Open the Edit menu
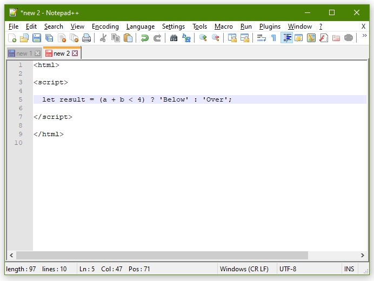The height and width of the screenshot is (281, 374). pyautogui.click(x=31, y=26)
